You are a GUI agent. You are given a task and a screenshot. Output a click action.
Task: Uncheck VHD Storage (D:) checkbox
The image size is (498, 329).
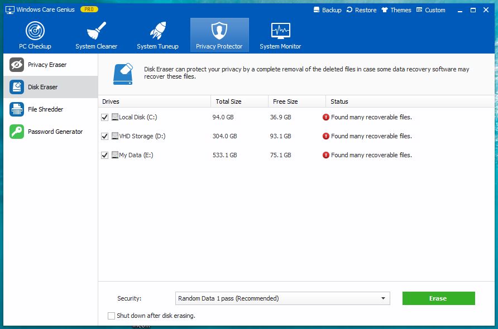click(x=104, y=137)
